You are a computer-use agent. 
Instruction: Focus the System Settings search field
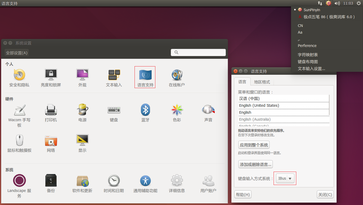[x=198, y=53]
